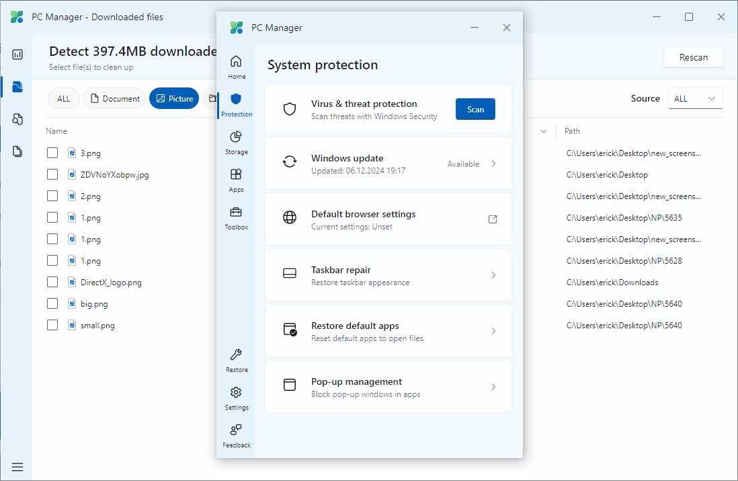Expand Pop-up management chevron

pyautogui.click(x=493, y=387)
